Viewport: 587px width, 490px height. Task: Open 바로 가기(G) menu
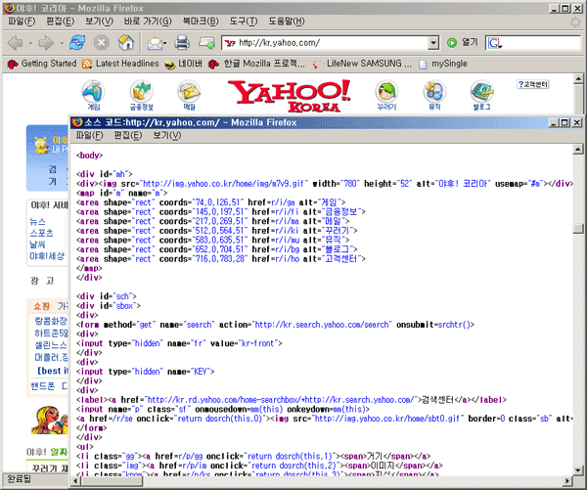pos(148,22)
